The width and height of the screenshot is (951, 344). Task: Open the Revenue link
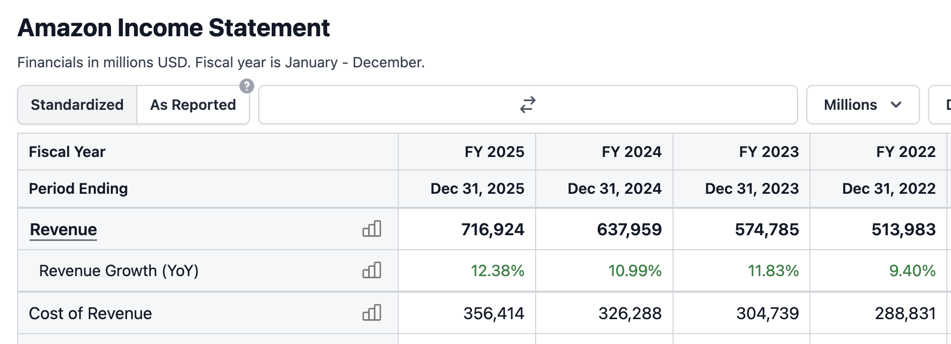pos(63,230)
